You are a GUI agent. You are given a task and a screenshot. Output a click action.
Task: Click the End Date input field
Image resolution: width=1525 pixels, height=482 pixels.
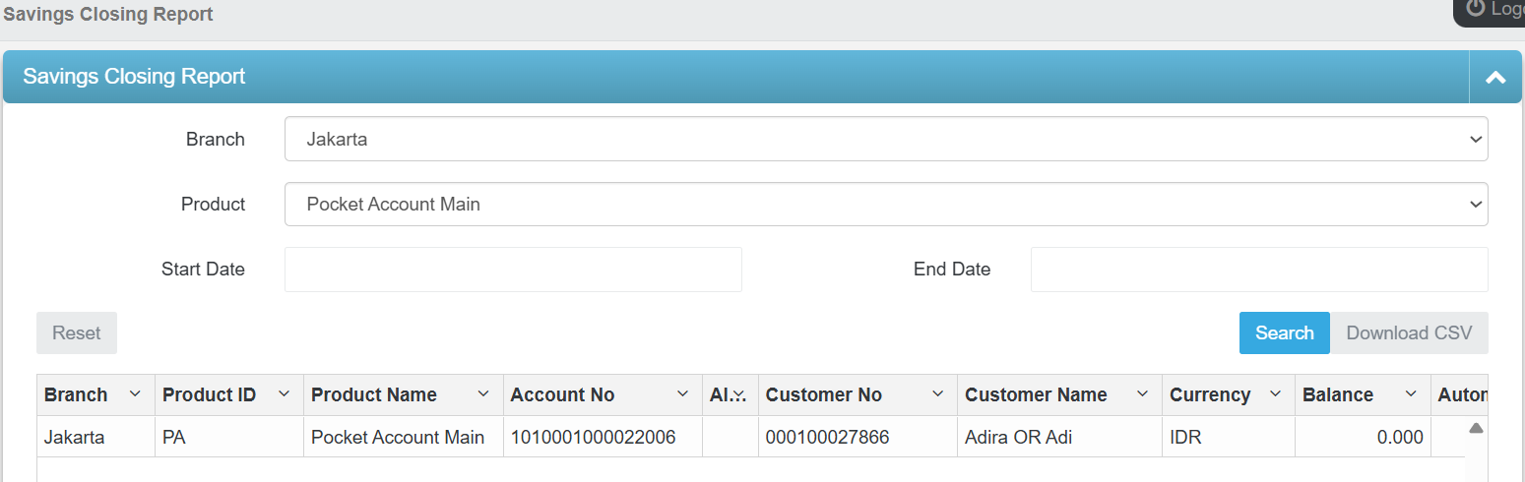point(1258,270)
